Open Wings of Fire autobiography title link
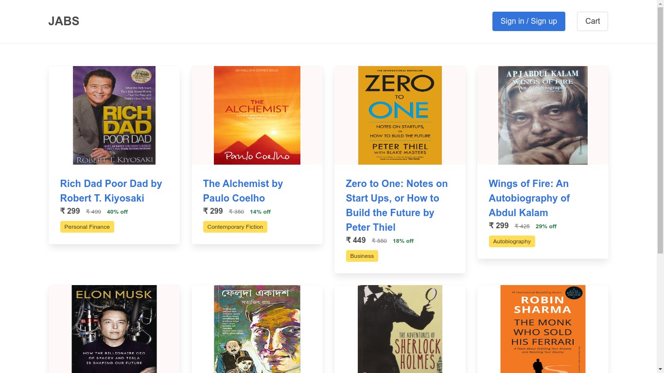 point(529,198)
